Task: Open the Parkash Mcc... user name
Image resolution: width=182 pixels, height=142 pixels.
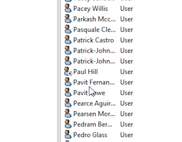Action: click(94, 19)
